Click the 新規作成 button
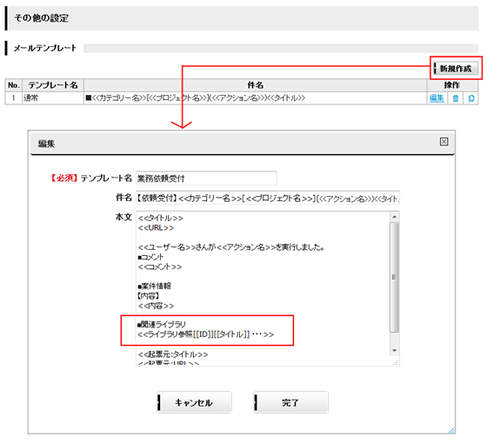Image resolution: width=487 pixels, height=445 pixels. 456,68
